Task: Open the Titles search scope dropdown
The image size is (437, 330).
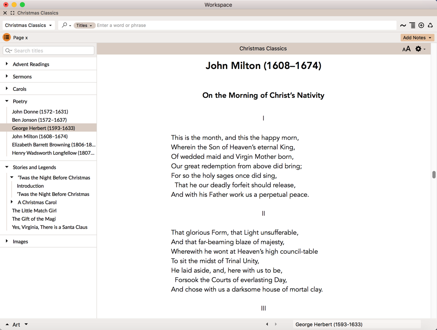Action: tap(84, 26)
